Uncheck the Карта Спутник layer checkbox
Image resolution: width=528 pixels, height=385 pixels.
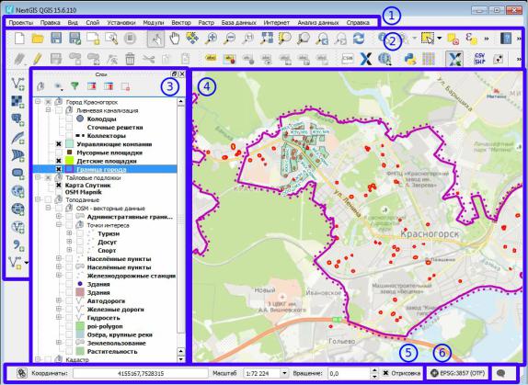(x=59, y=185)
